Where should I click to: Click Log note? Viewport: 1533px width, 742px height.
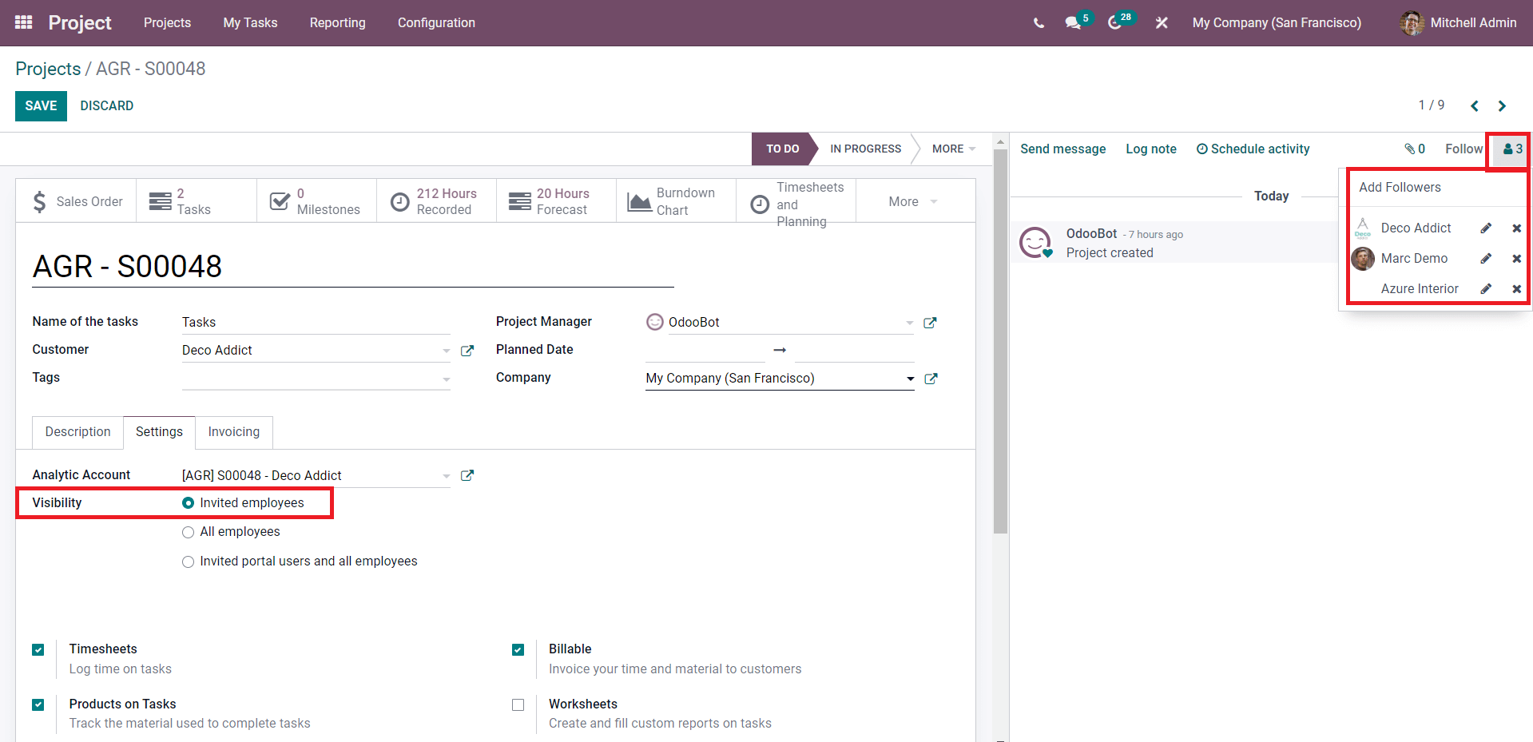pos(1151,149)
